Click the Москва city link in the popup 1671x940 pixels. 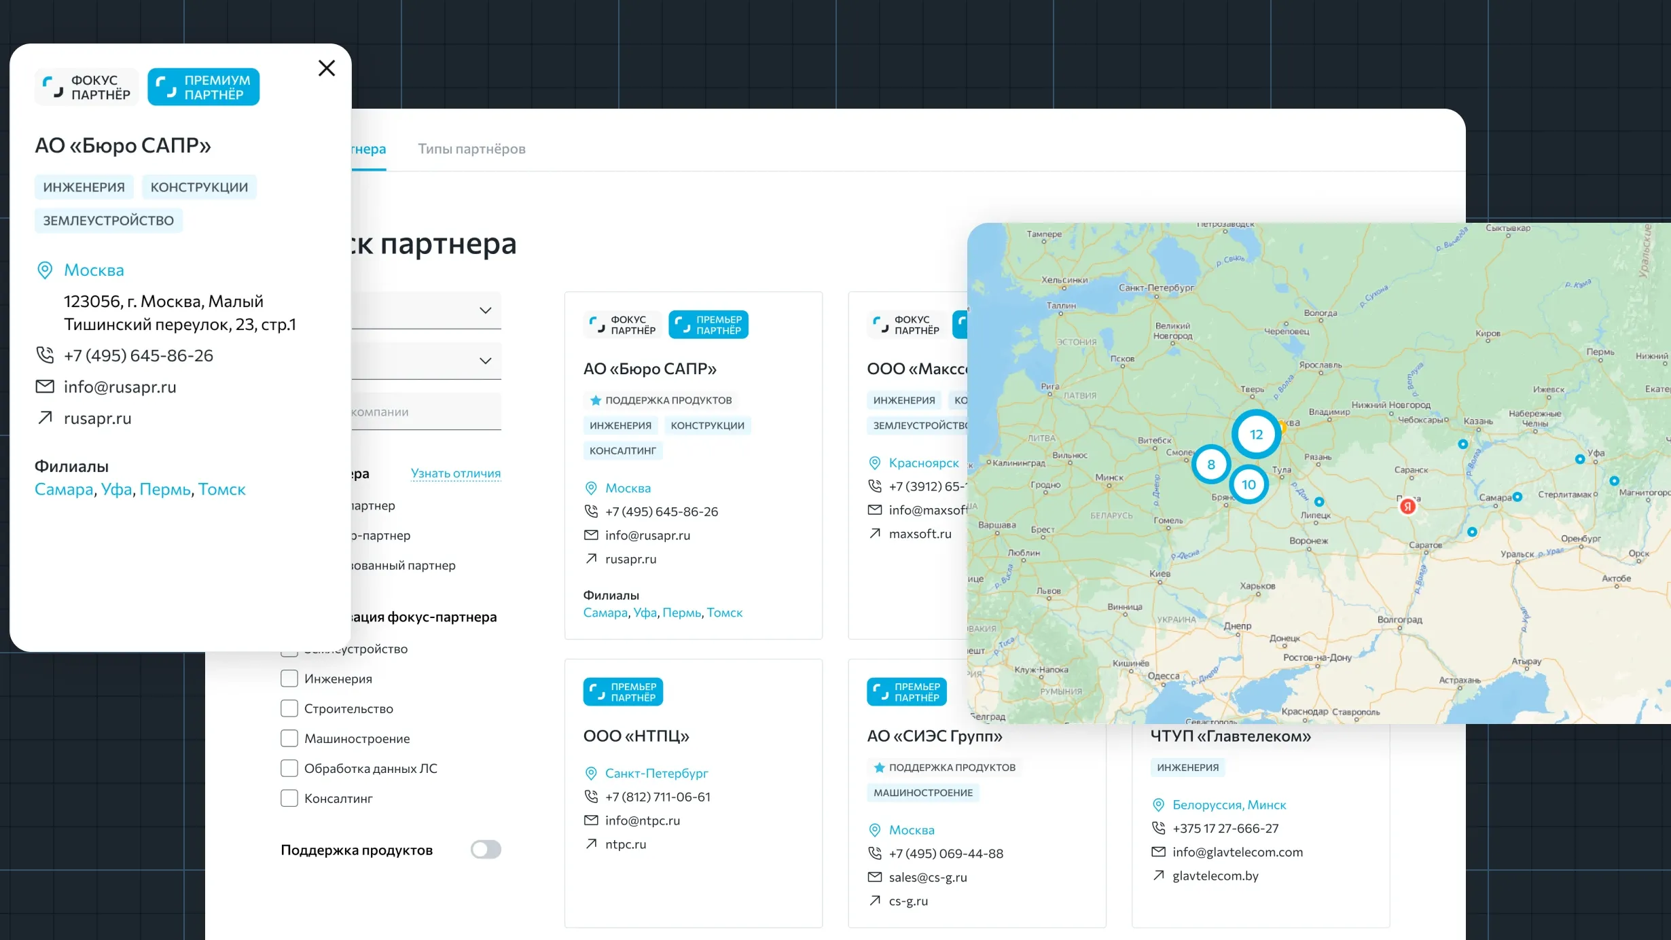[94, 270]
